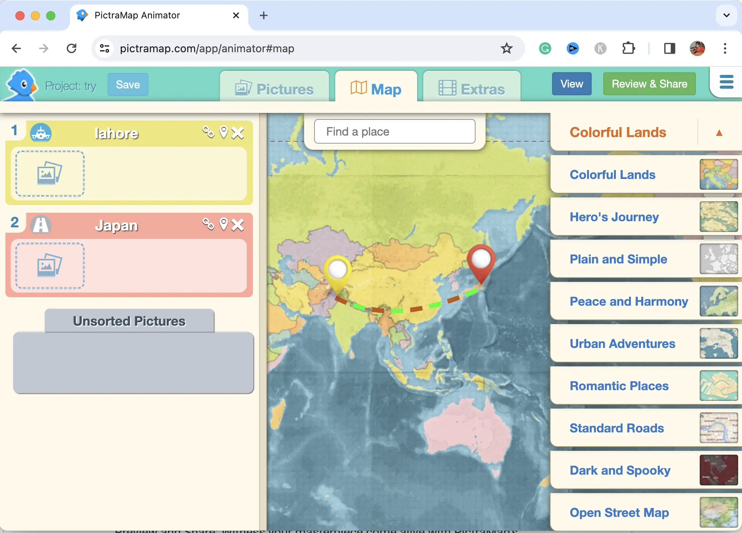Screen dimensions: 742x533
Task: Open the Grammarly extension icon
Action: tap(545, 48)
